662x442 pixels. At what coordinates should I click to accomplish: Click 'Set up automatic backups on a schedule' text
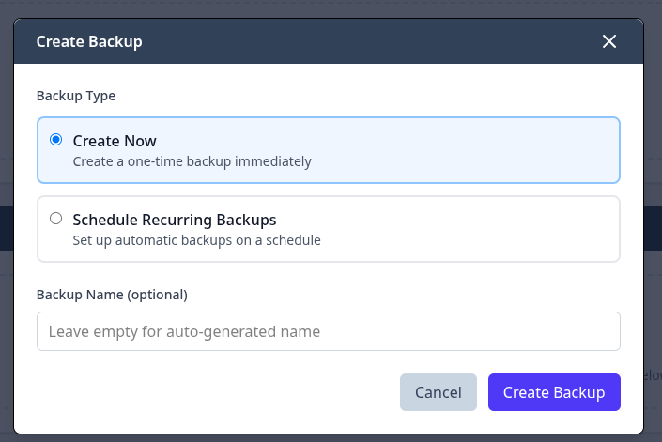point(196,240)
